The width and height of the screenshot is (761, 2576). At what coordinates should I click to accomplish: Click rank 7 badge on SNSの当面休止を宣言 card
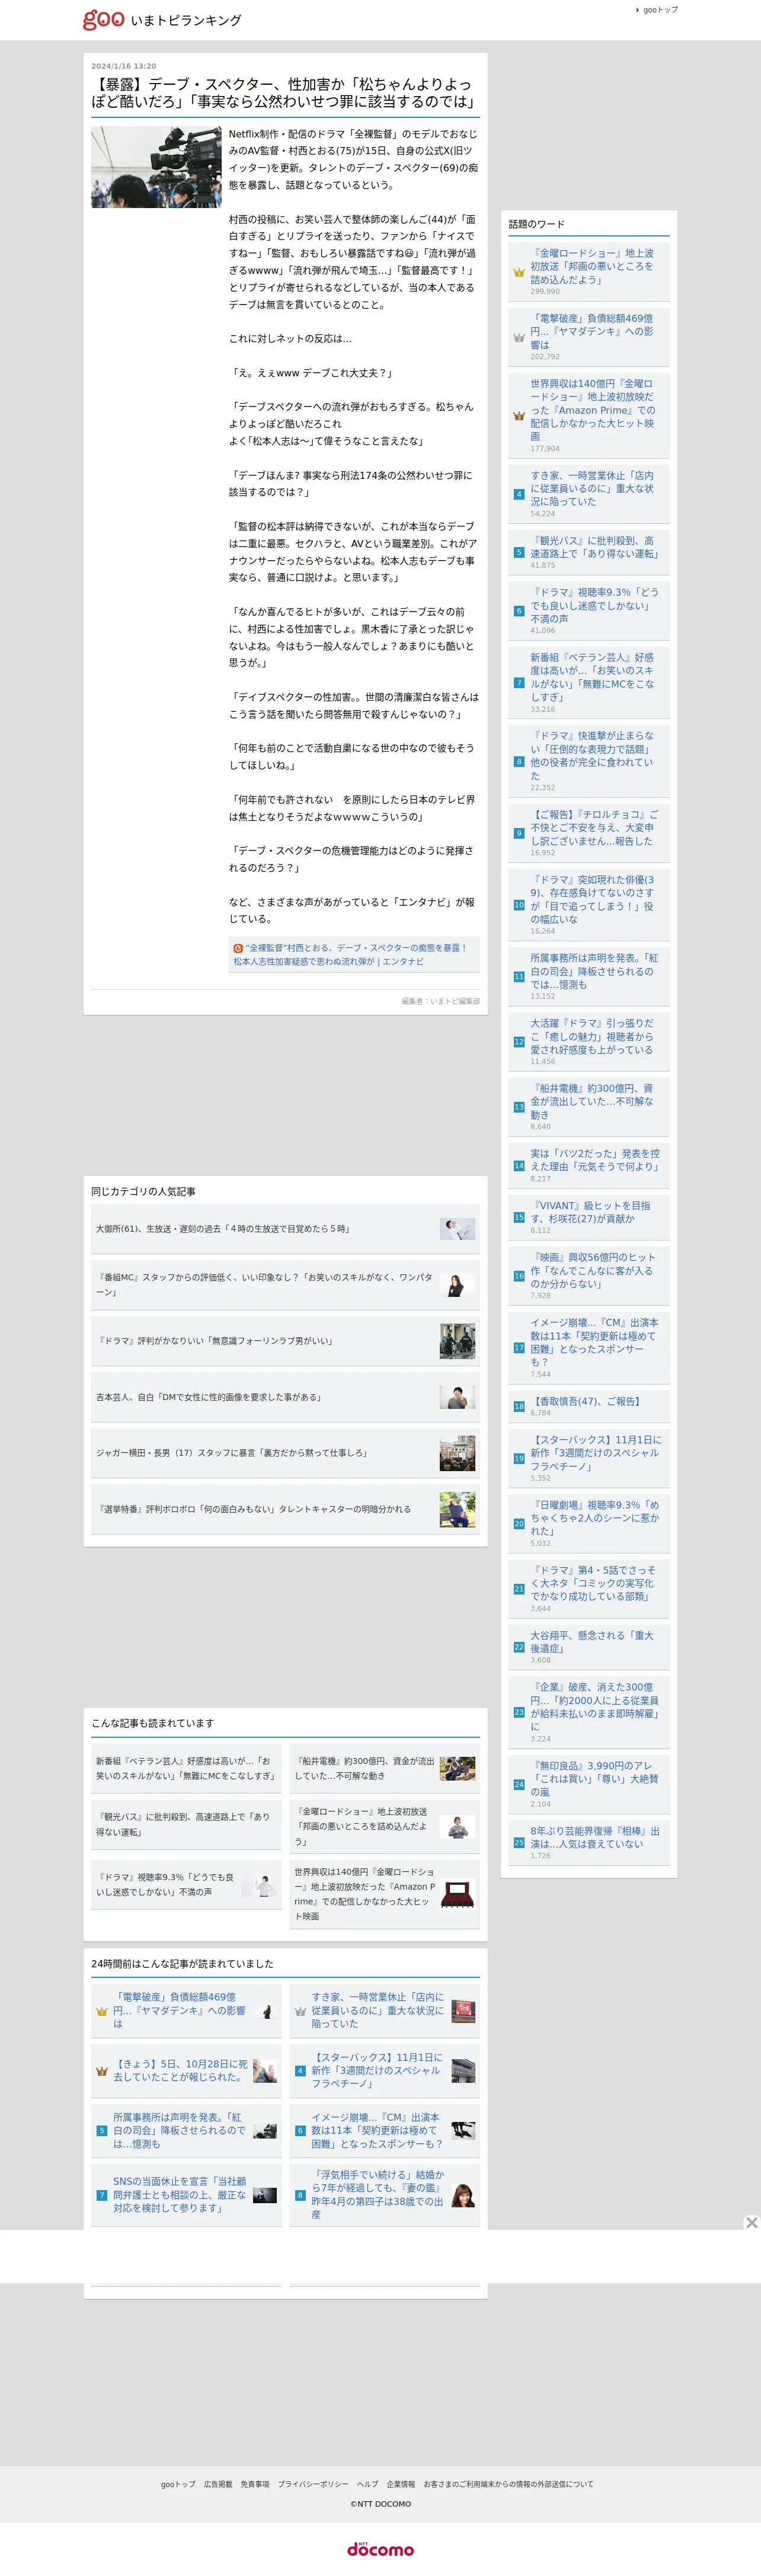tap(101, 2195)
